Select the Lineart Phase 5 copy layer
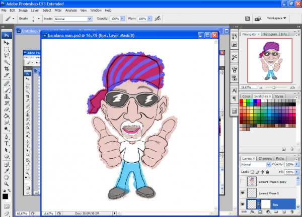 pyautogui.click(x=272, y=182)
